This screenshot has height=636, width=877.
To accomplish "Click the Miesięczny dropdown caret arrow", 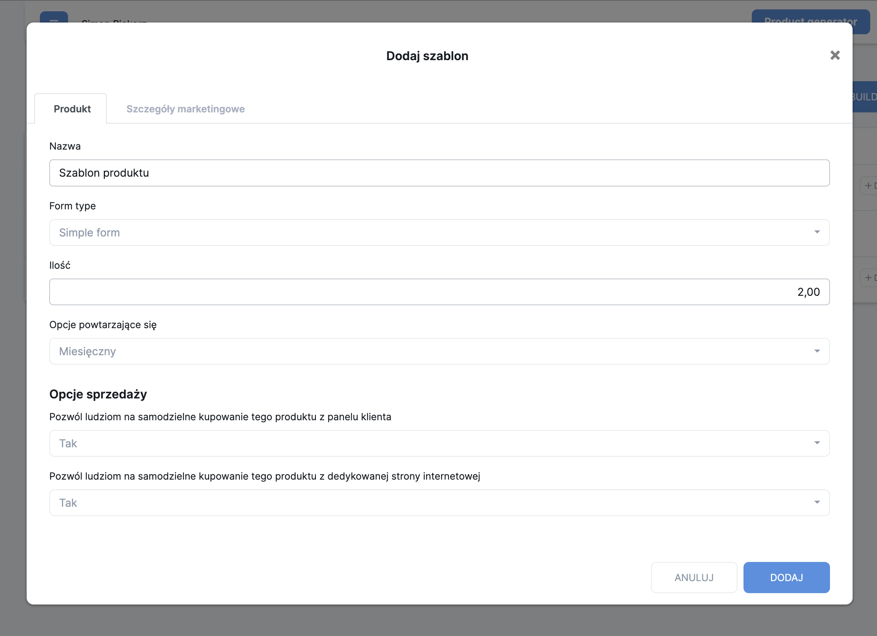I will (817, 351).
